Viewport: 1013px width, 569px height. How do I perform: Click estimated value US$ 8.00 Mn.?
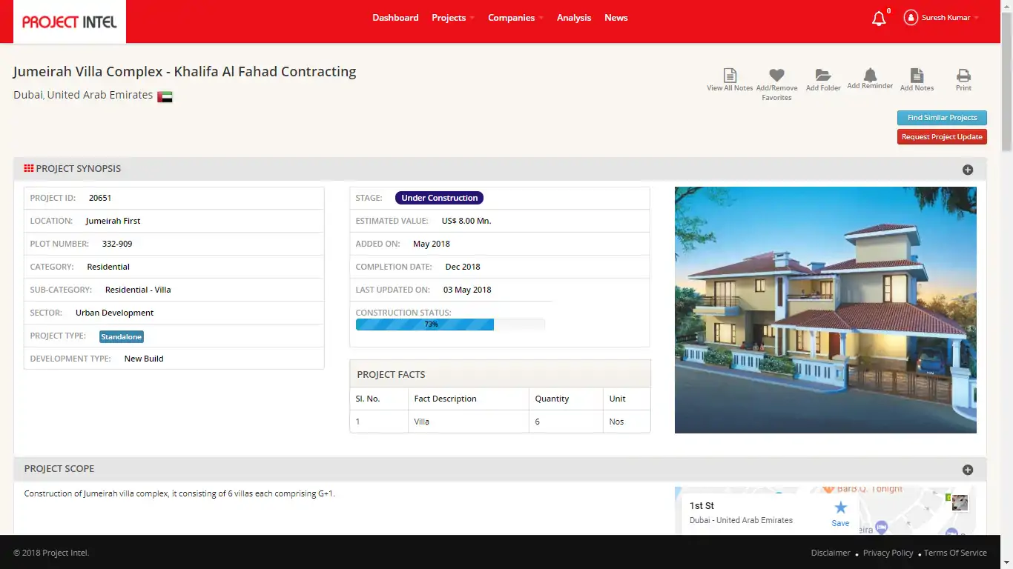point(466,221)
